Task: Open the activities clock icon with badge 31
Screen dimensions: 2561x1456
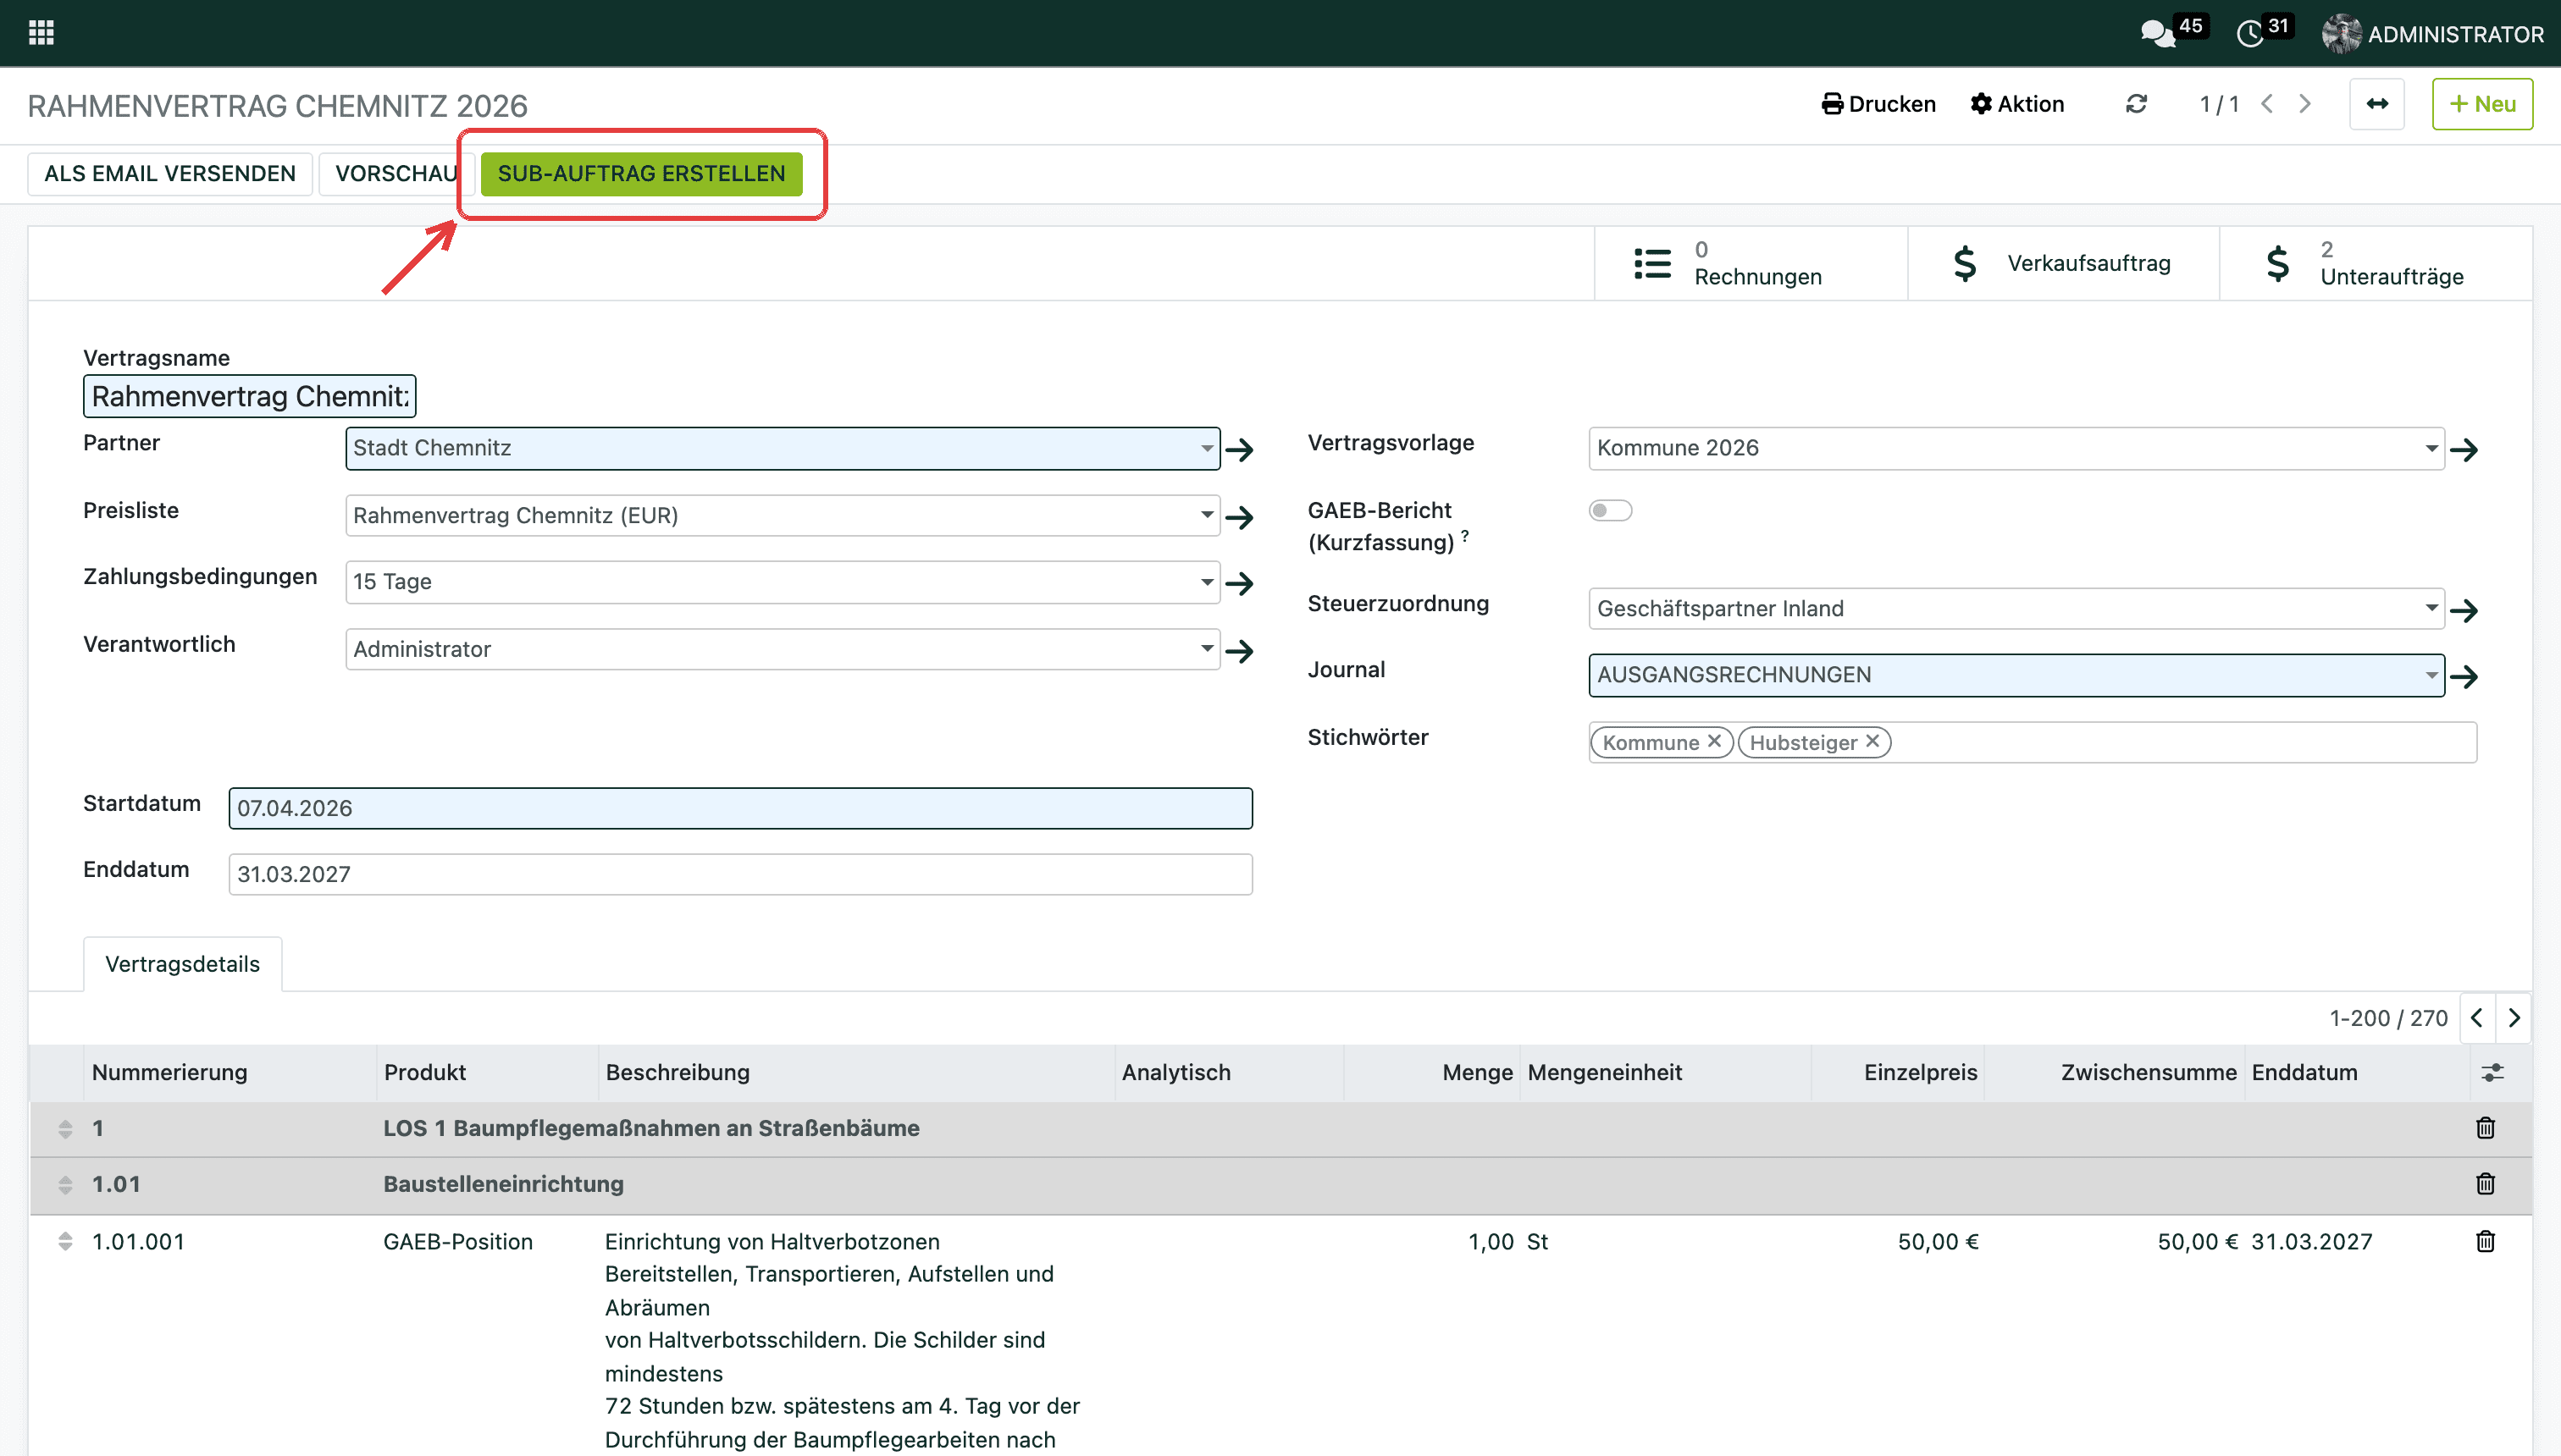Action: (x=2250, y=34)
